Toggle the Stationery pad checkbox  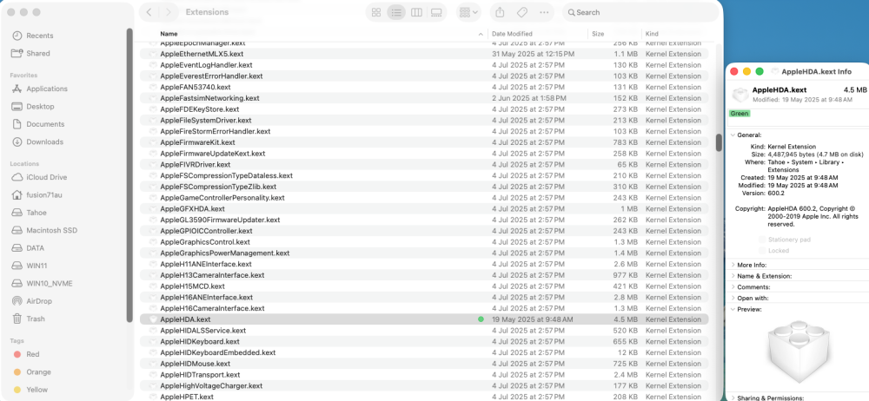point(762,240)
